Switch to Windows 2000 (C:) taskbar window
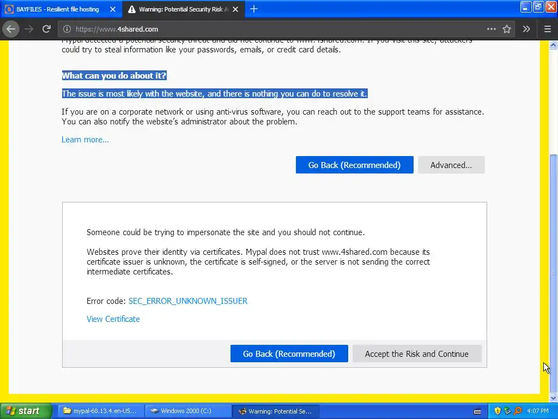The height and width of the screenshot is (419, 558). coord(187,411)
